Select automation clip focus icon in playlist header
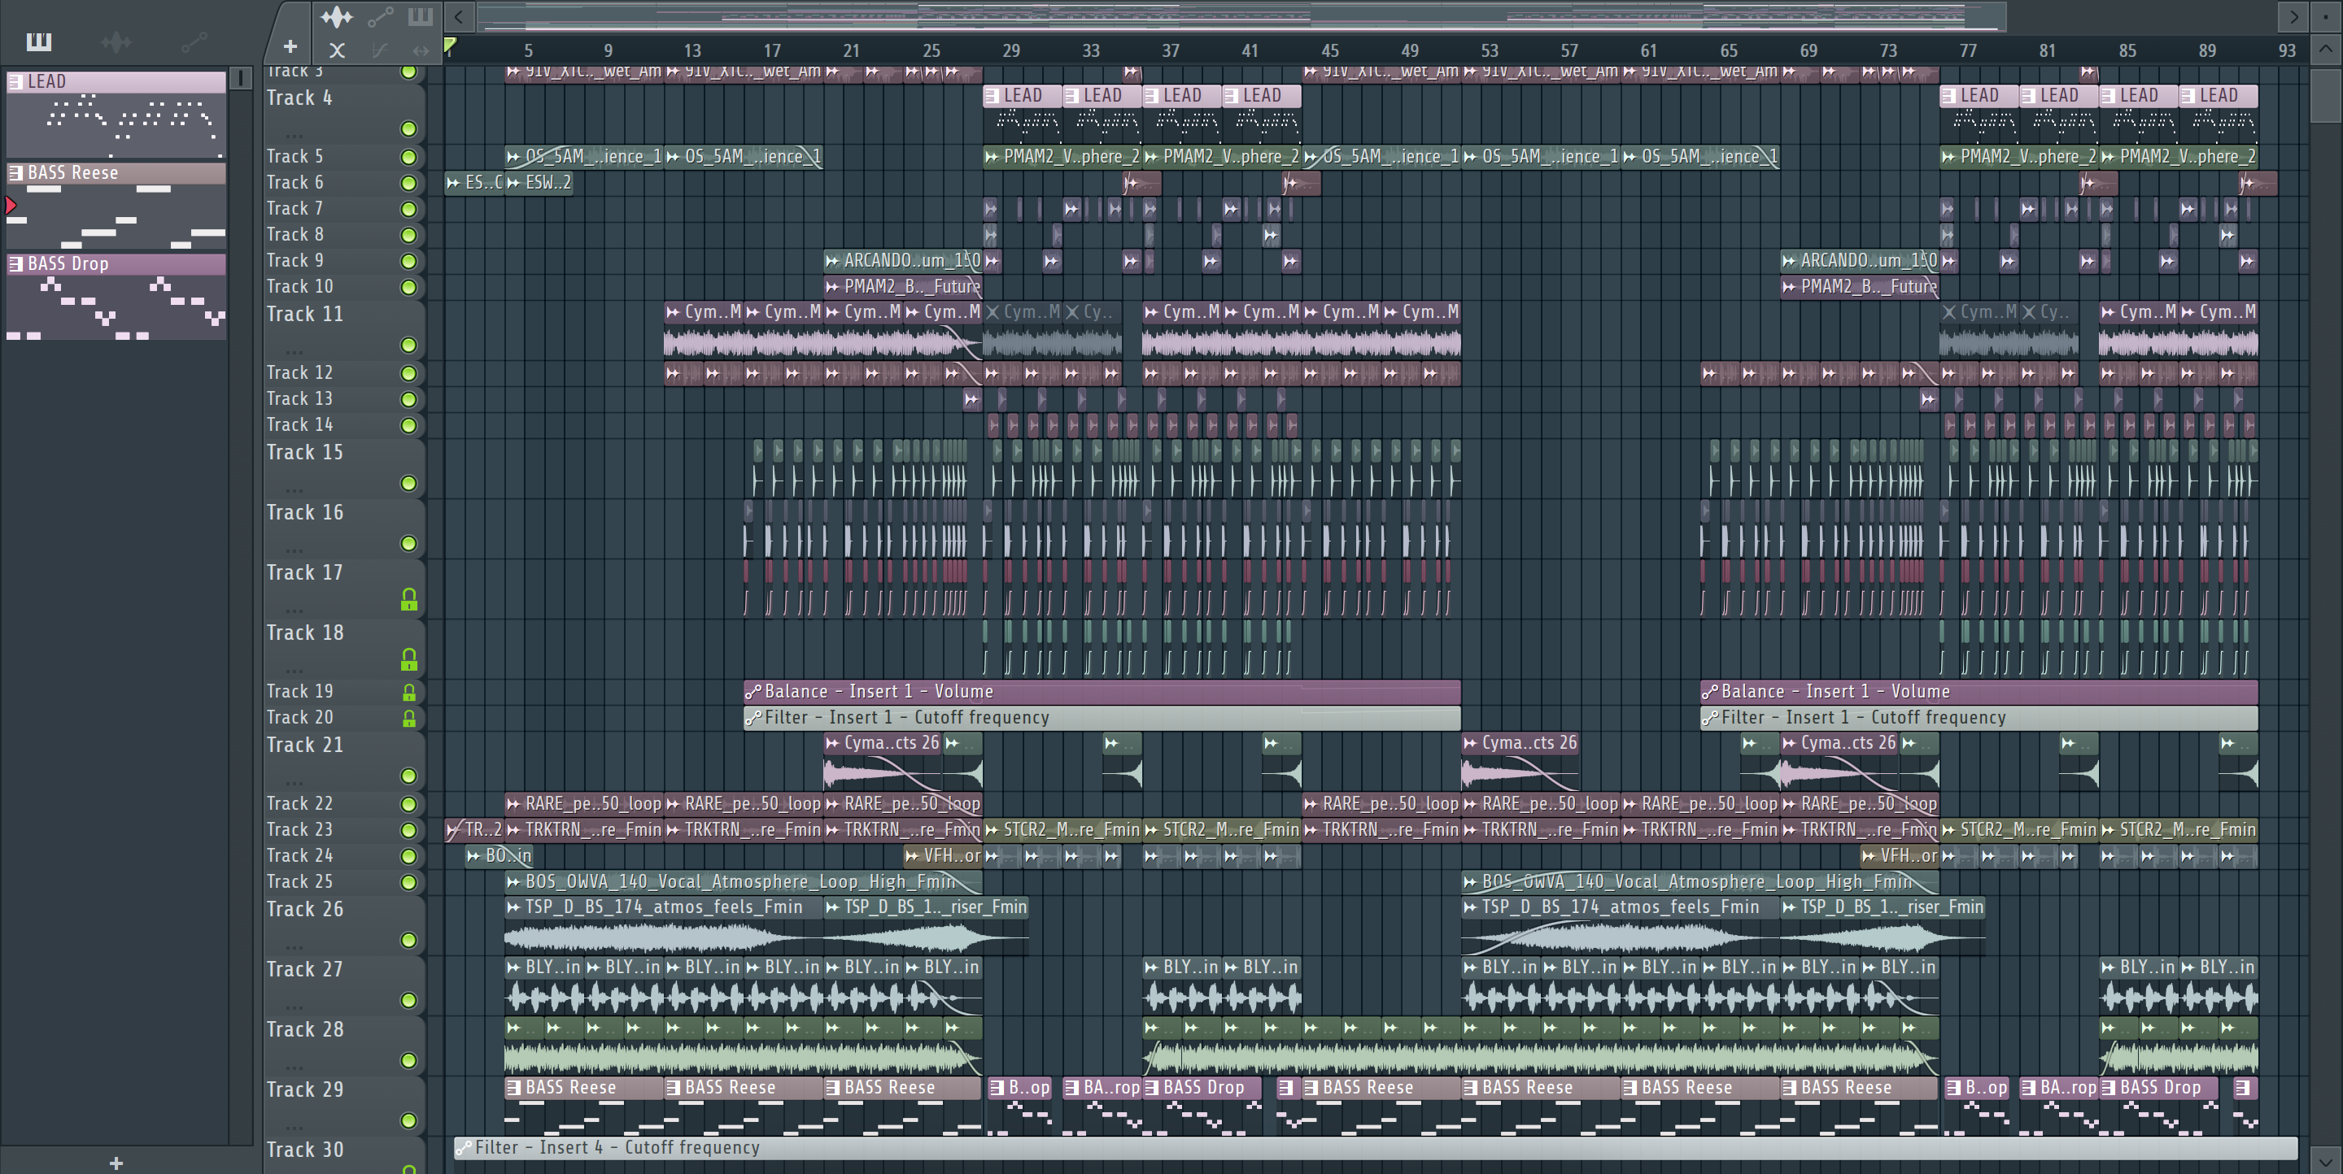Screen dimensions: 2343x1174 (x=380, y=16)
